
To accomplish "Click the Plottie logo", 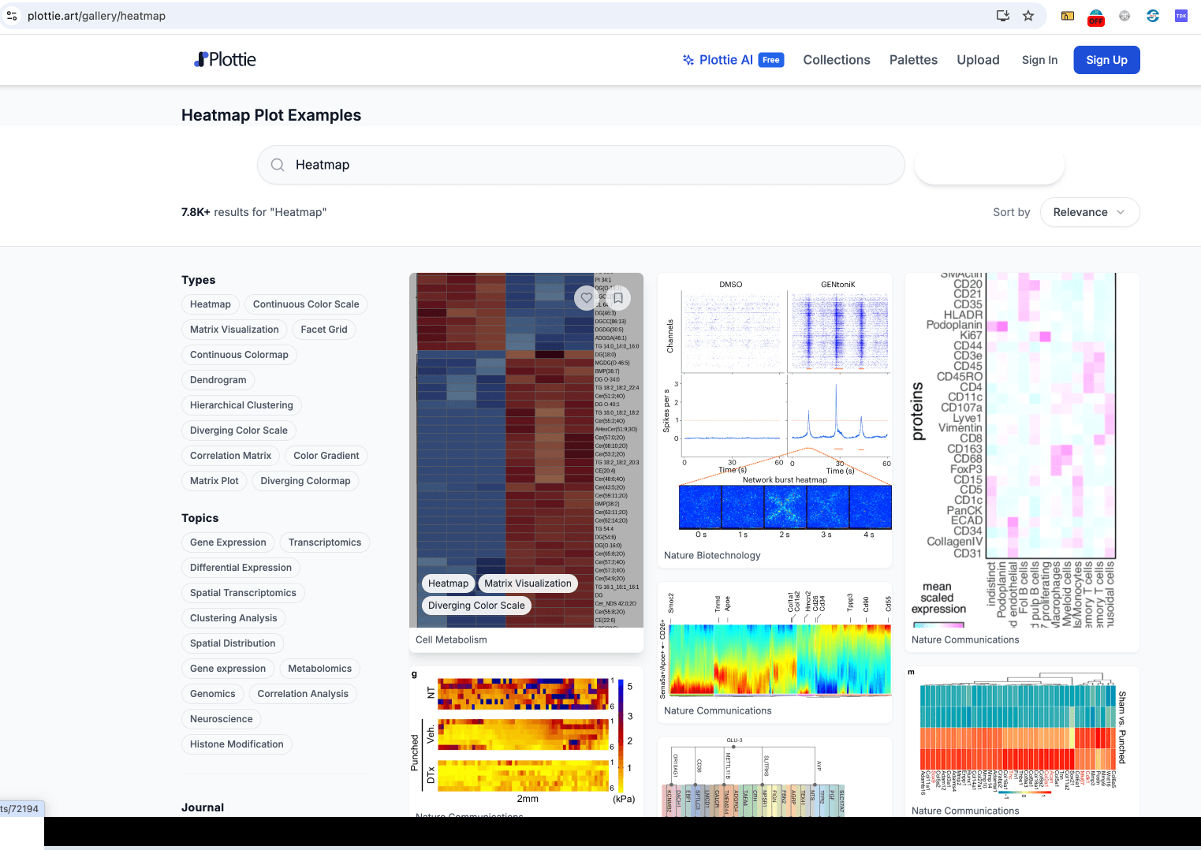I will click(x=226, y=60).
